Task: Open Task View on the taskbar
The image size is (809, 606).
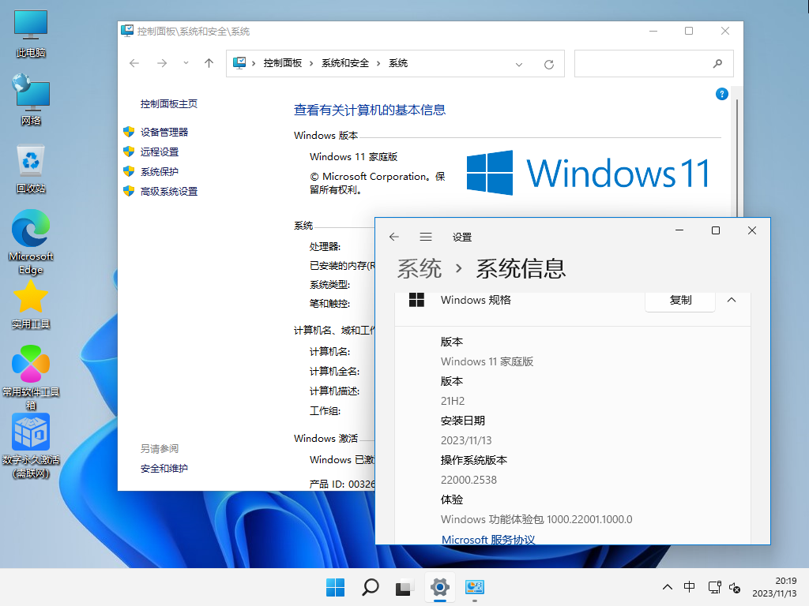Action: (x=404, y=587)
